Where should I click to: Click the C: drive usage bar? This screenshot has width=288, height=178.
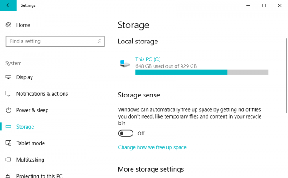[x=202, y=72]
